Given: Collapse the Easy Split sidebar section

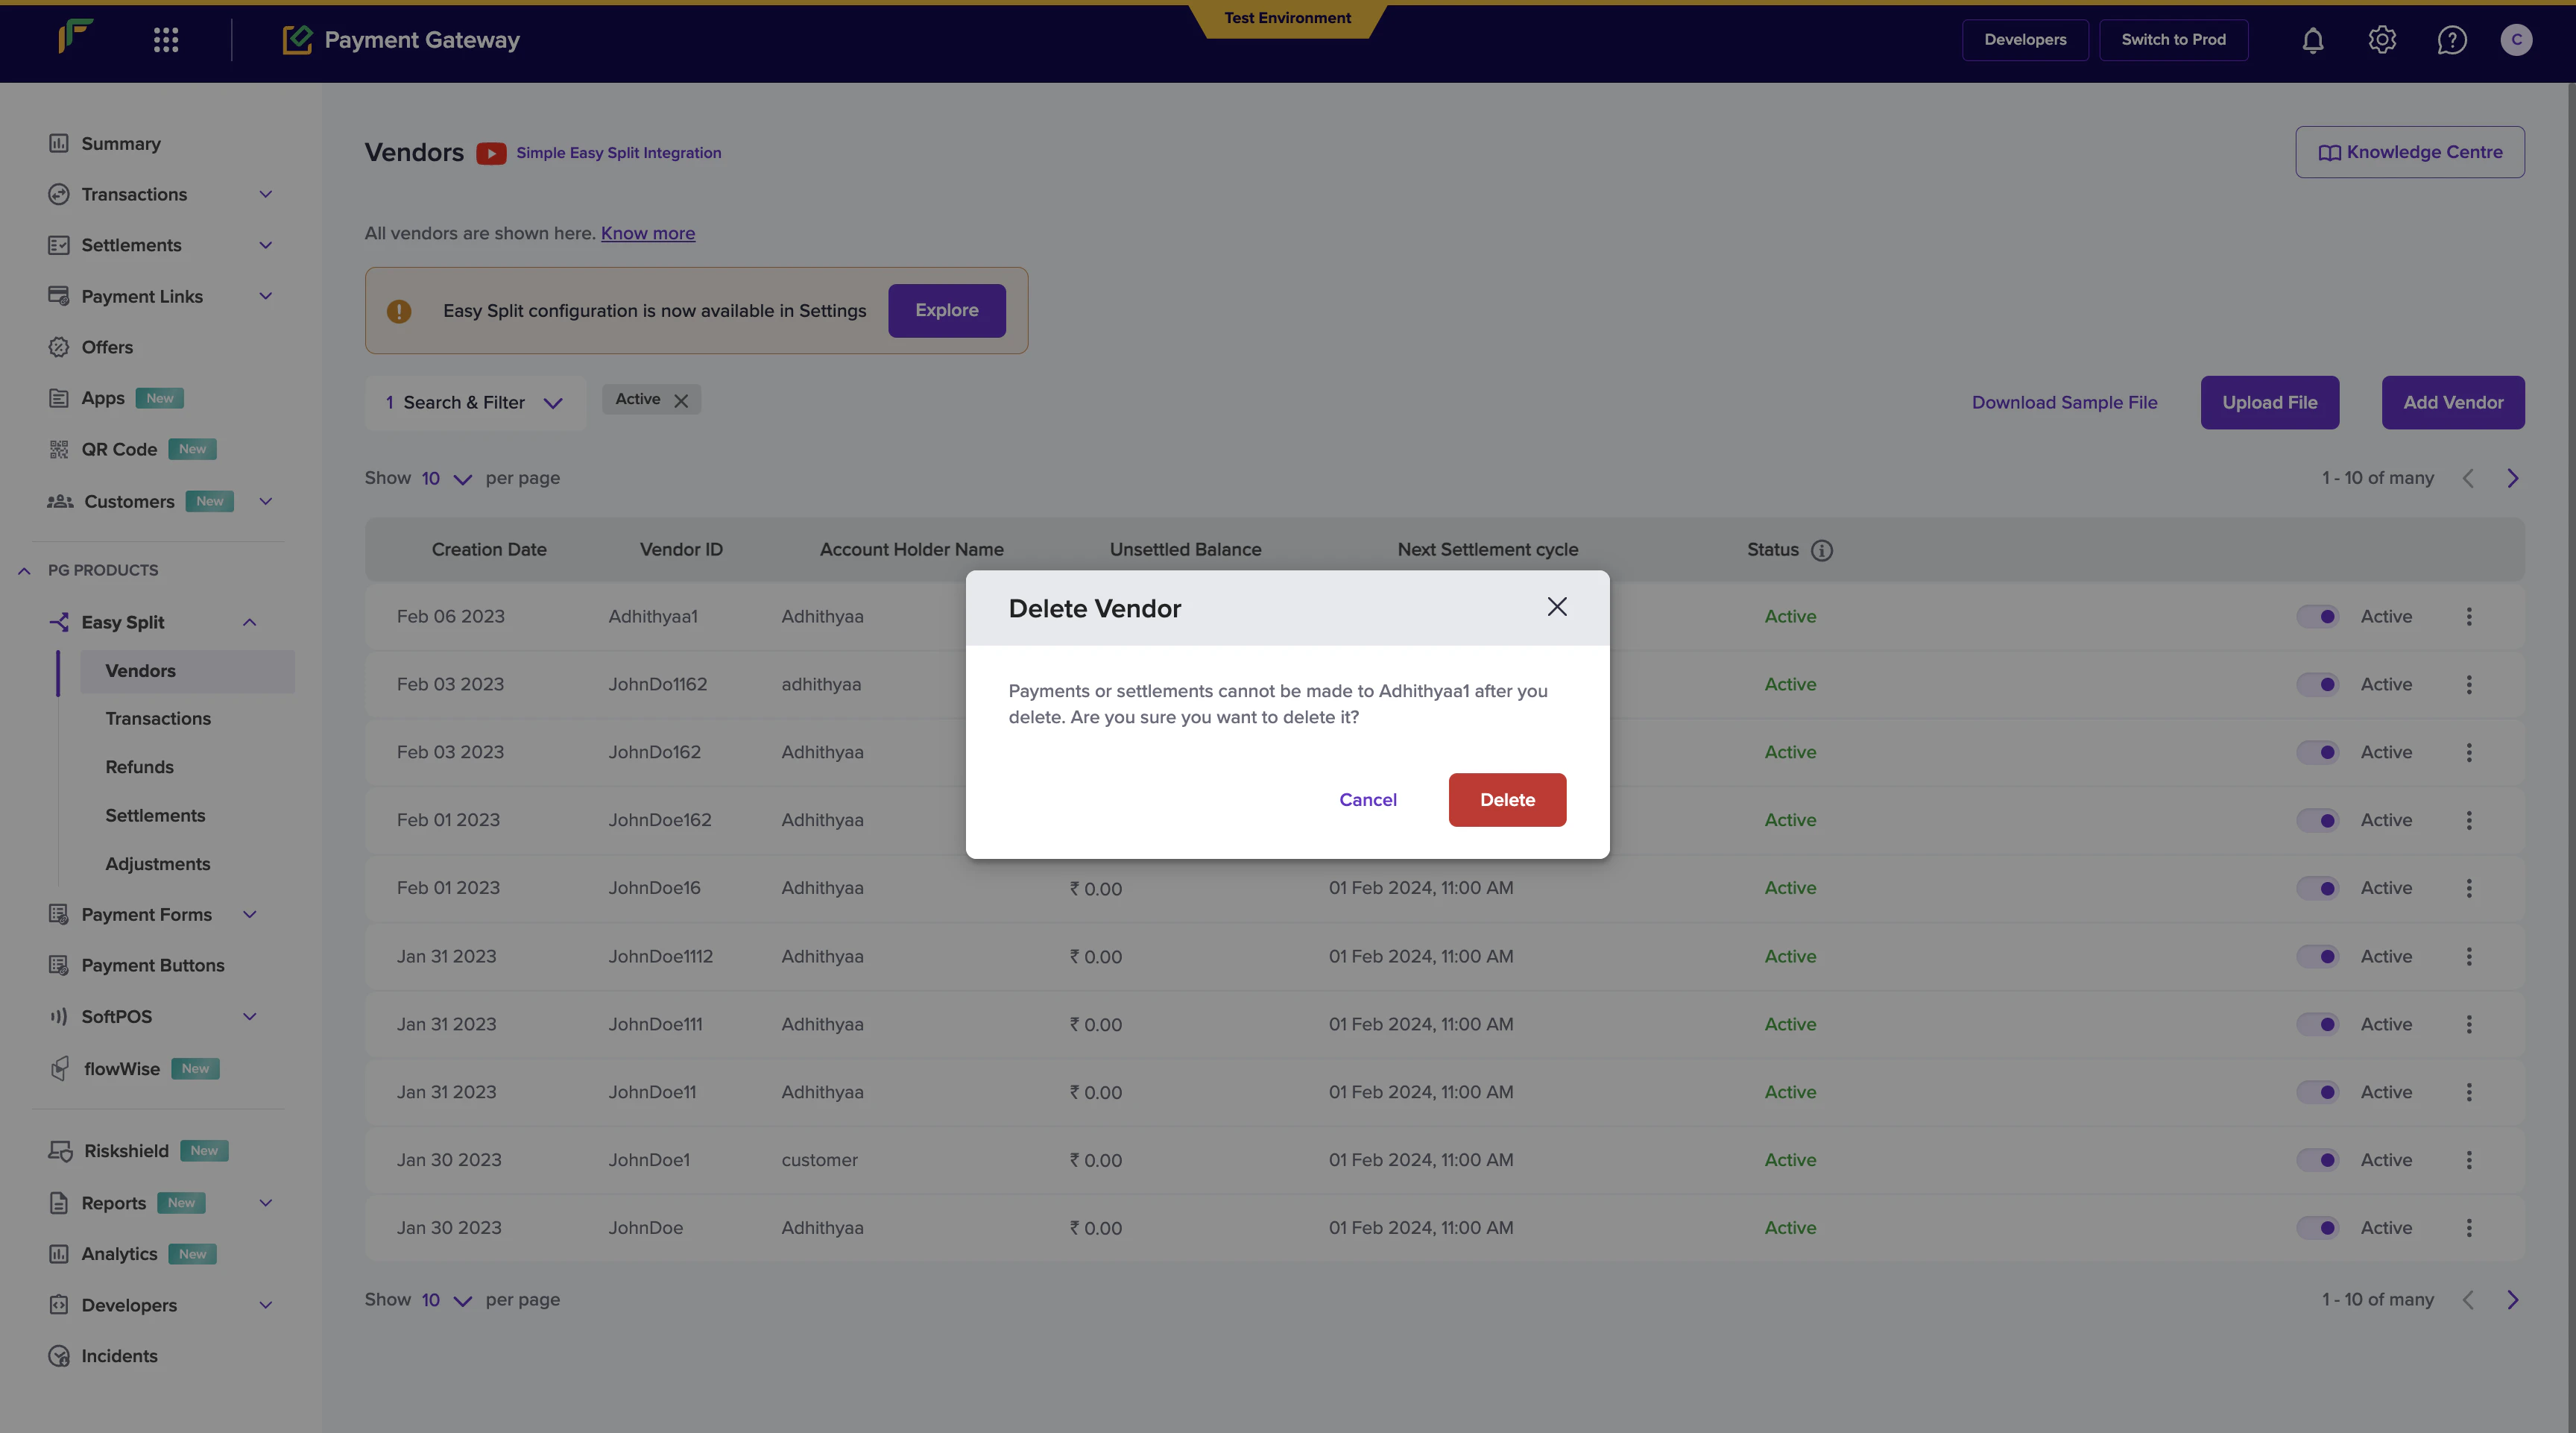Looking at the screenshot, I should pos(249,622).
